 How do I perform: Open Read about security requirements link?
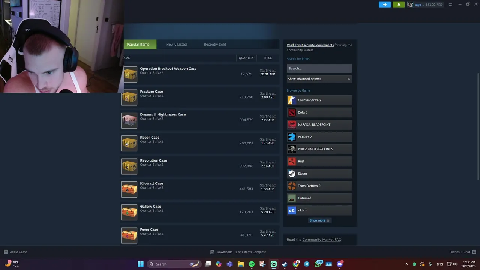(310, 45)
